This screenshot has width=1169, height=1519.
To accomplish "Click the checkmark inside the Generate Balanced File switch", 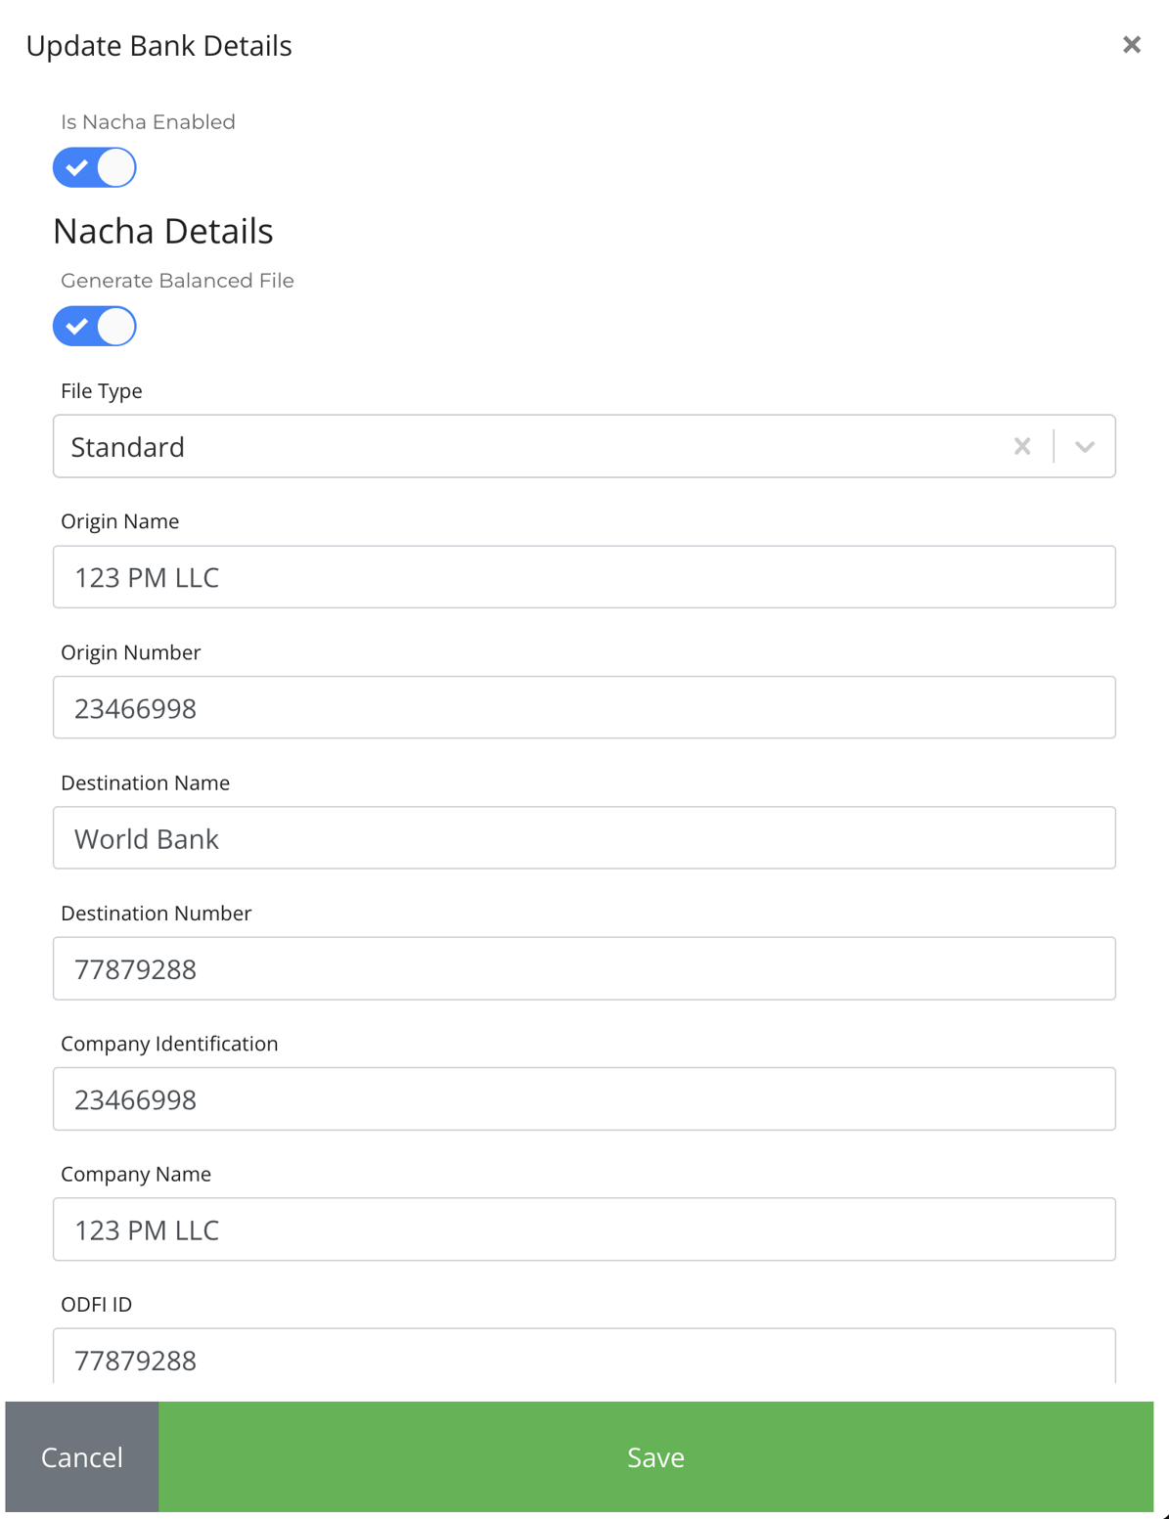I will [76, 327].
